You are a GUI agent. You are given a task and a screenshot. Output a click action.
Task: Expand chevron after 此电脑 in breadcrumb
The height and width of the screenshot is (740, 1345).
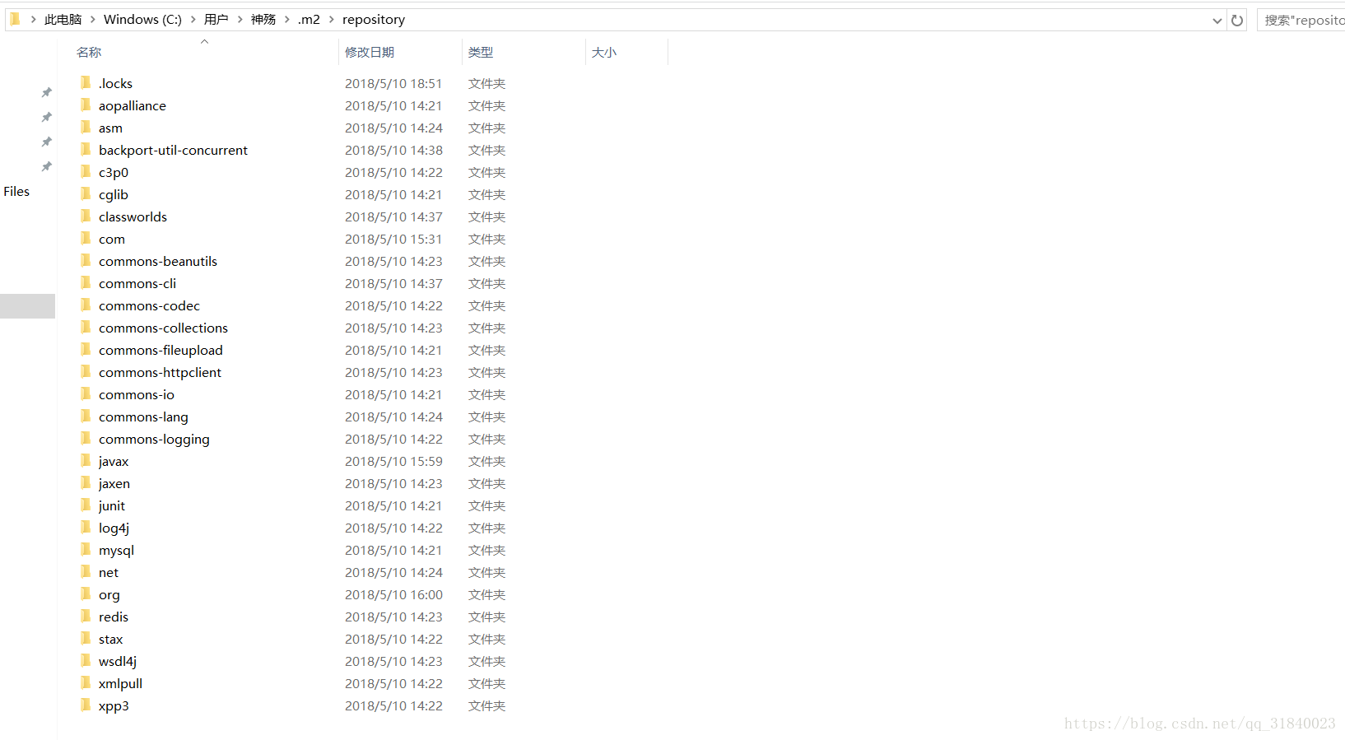click(93, 20)
